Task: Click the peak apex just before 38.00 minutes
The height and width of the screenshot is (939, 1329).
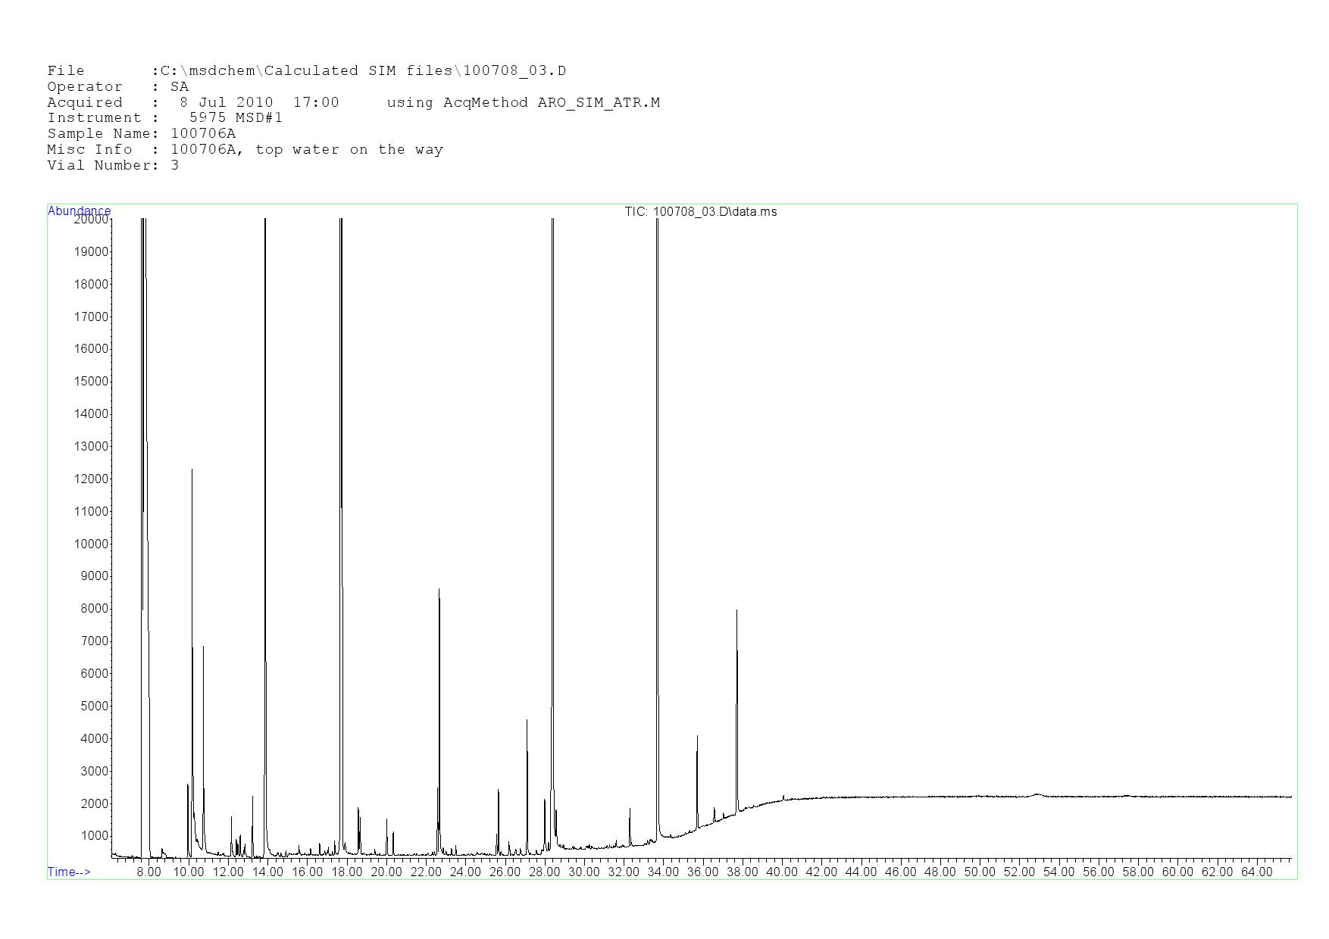Action: [x=736, y=611]
